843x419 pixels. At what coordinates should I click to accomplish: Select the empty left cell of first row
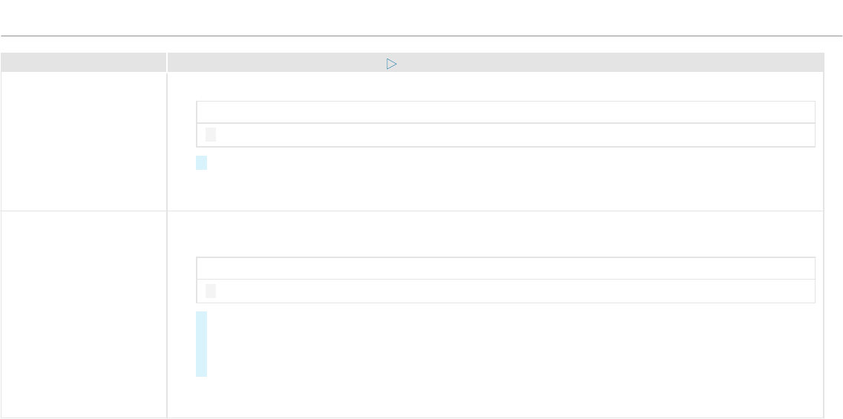point(83,142)
